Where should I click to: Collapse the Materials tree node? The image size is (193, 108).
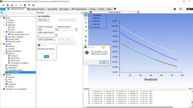4,25
